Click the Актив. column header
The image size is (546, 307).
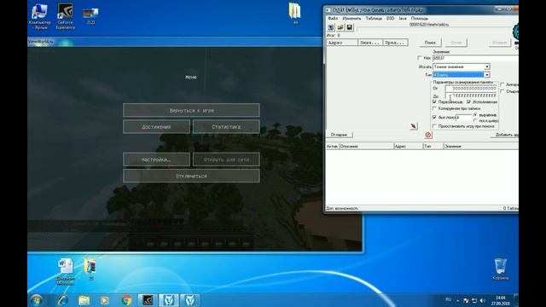point(332,146)
